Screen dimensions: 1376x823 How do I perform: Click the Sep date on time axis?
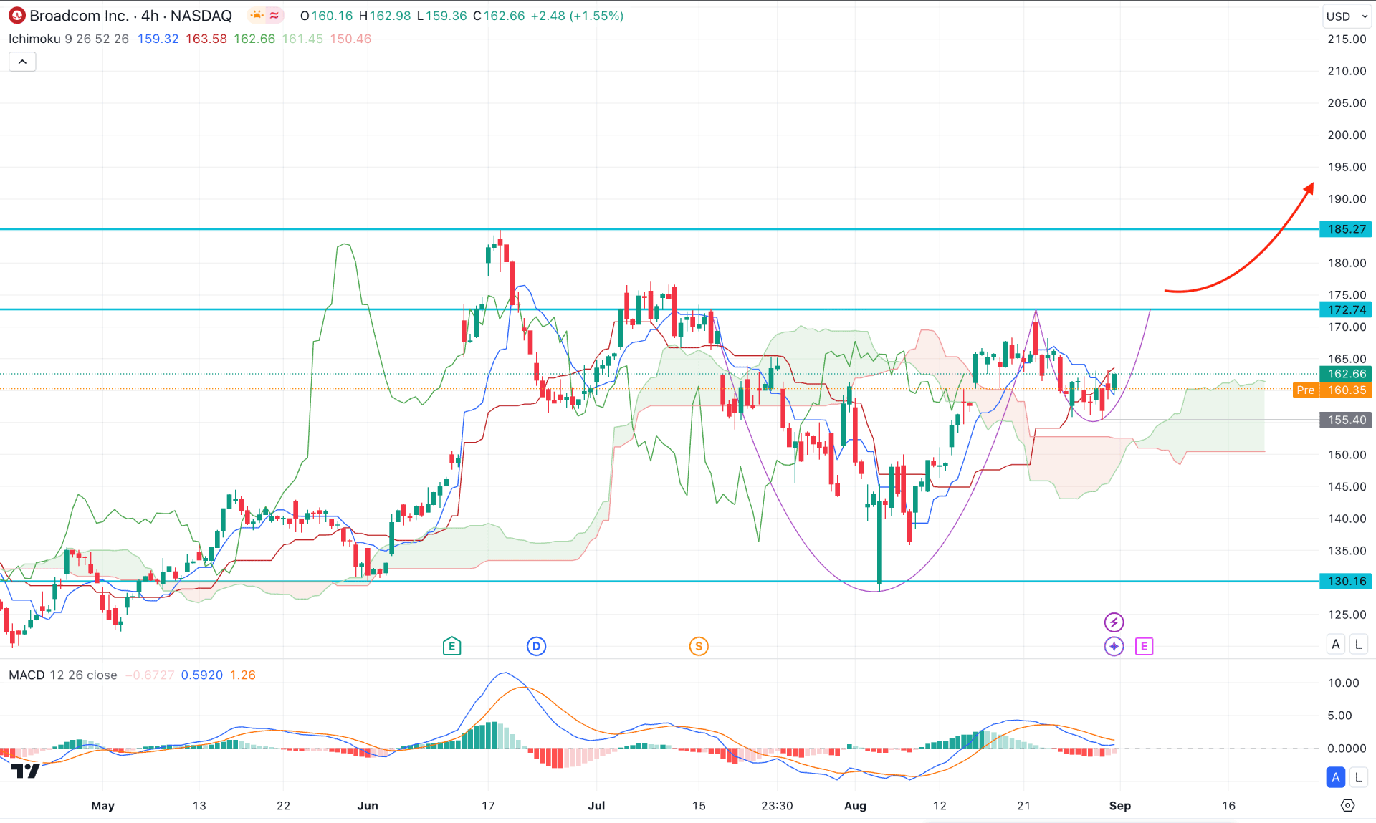click(x=1120, y=805)
